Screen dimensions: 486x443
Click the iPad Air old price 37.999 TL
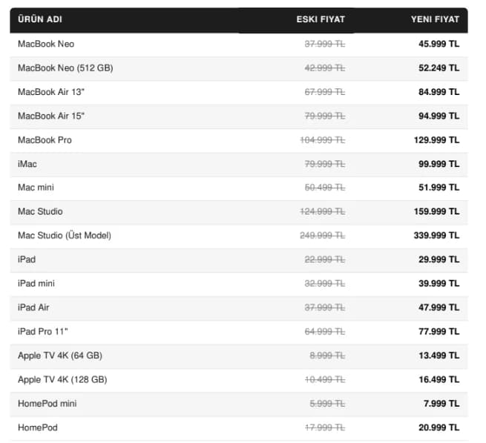pyautogui.click(x=325, y=307)
